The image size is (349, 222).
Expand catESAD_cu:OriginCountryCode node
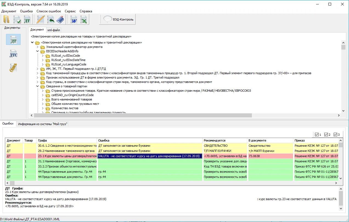pos(43,95)
